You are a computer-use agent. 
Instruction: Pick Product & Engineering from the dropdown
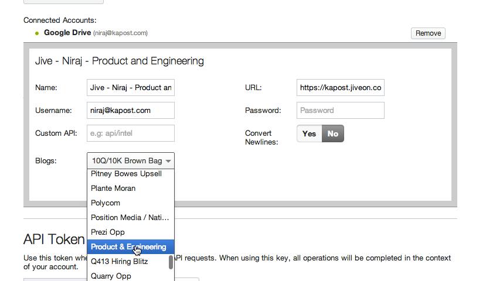(131, 247)
